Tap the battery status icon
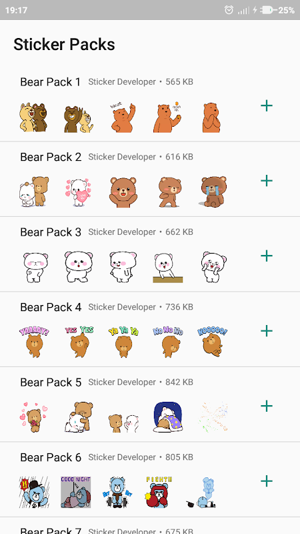The height and width of the screenshot is (534, 300). 269,10
